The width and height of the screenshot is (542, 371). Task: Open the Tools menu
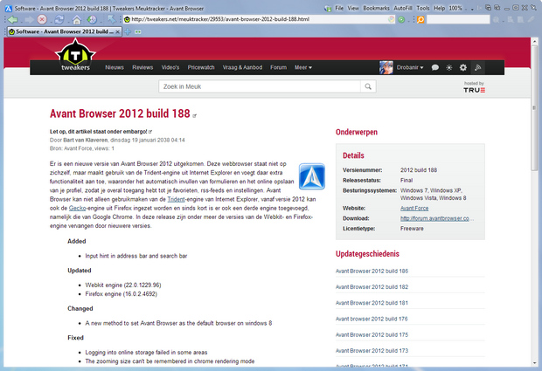[x=423, y=8]
